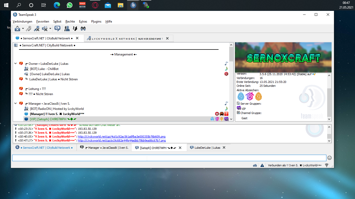Open dropdown arrow next to disconnect icon
The width and height of the screenshot is (355, 199).
pyautogui.click(x=23, y=29)
